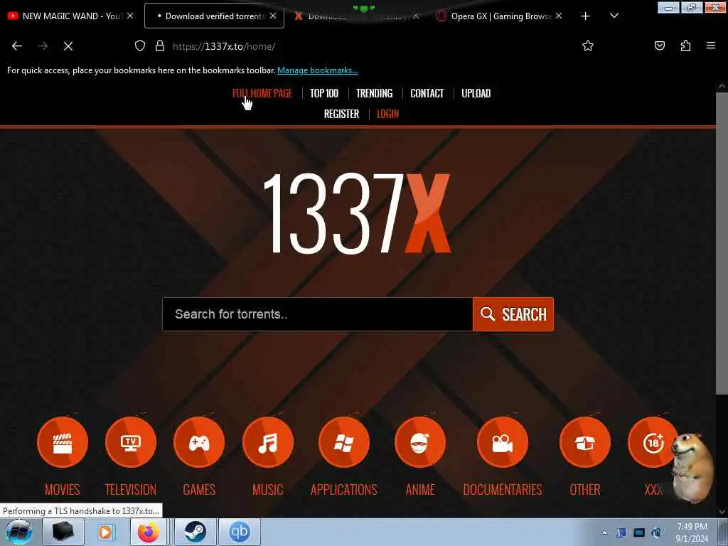View site security via the padlock icon

(160, 45)
